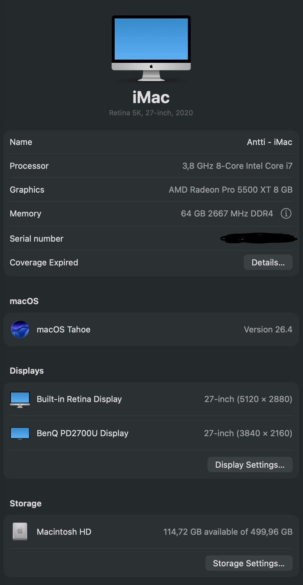Screen dimensions: 303x585
Task: Open coverage Details button
Action: coord(268,263)
